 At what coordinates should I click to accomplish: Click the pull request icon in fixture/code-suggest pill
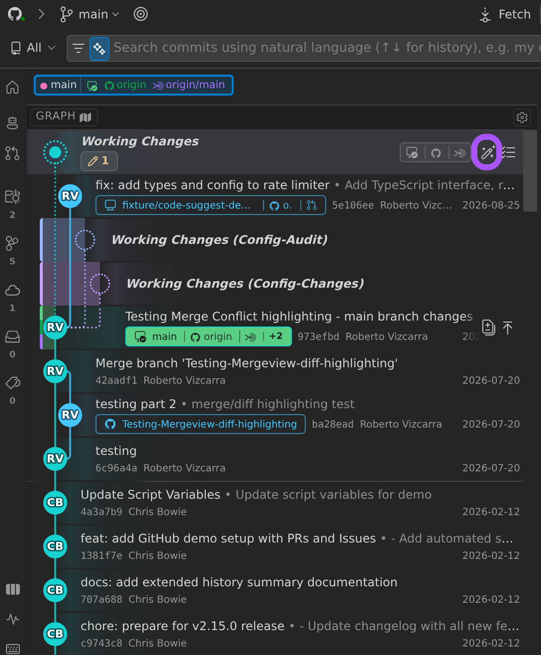click(x=312, y=205)
